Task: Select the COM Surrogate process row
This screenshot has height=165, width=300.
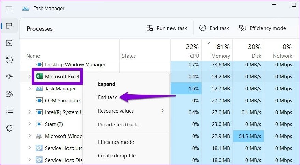Action: (62, 101)
